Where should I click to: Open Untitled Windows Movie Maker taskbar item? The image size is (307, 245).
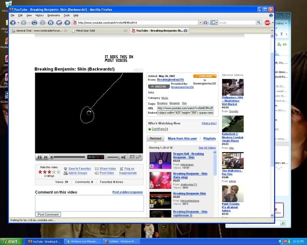tap(121, 242)
